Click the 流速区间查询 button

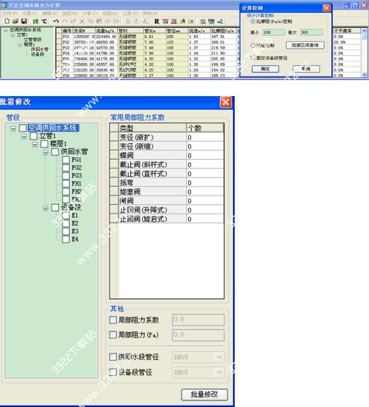click(305, 45)
